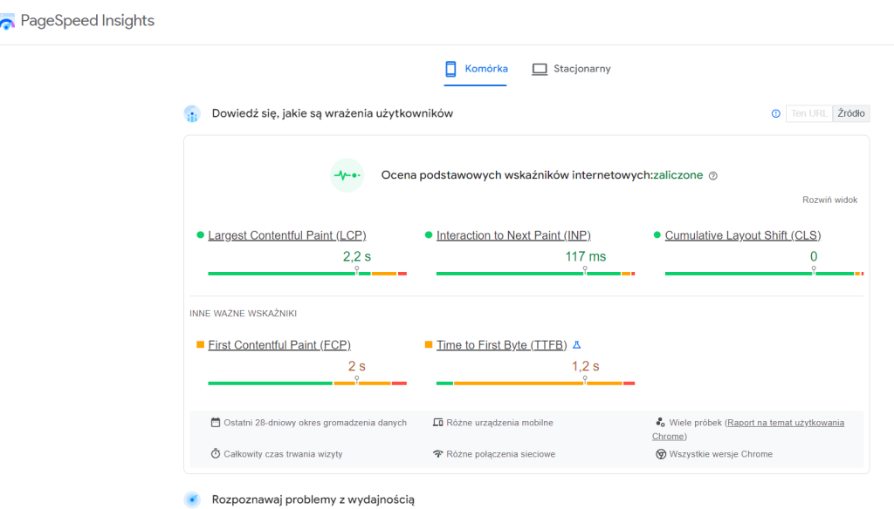Click the CLS value 0
Viewport: 894px width, 509px height.
coord(814,257)
